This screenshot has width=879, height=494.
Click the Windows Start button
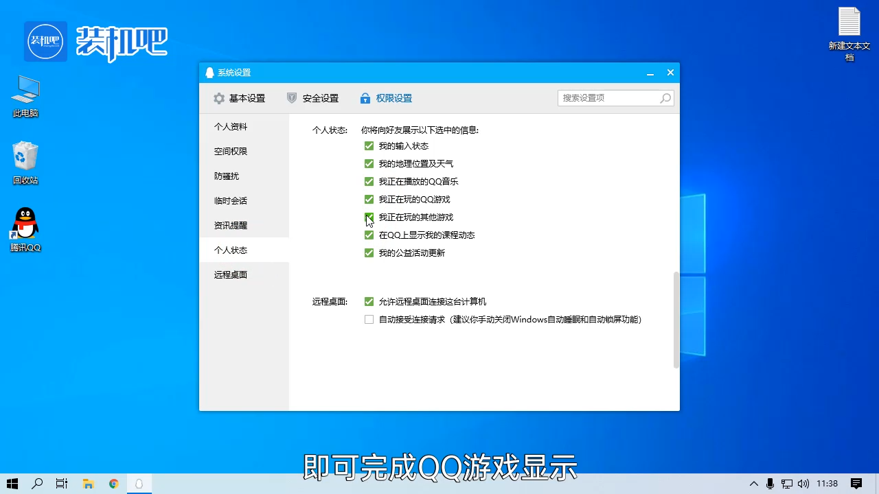[11, 484]
